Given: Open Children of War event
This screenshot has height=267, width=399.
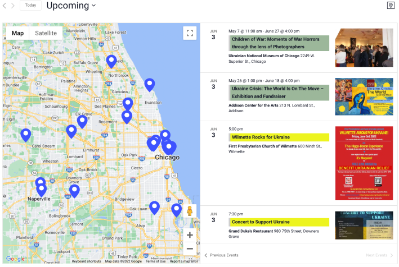Looking at the screenshot, I should pos(279,43).
